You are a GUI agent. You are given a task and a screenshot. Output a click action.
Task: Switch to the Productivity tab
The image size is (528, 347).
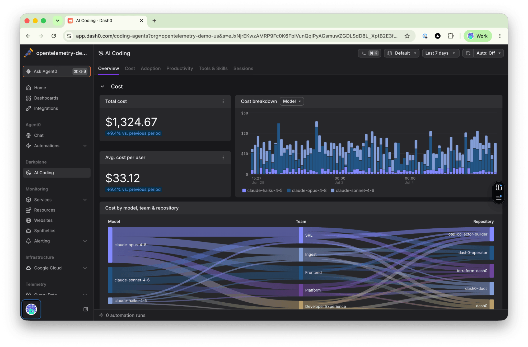point(180,68)
